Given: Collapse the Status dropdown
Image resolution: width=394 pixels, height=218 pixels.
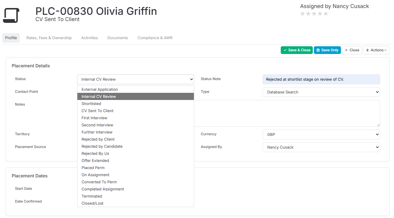Looking at the screenshot, I should coord(135,79).
